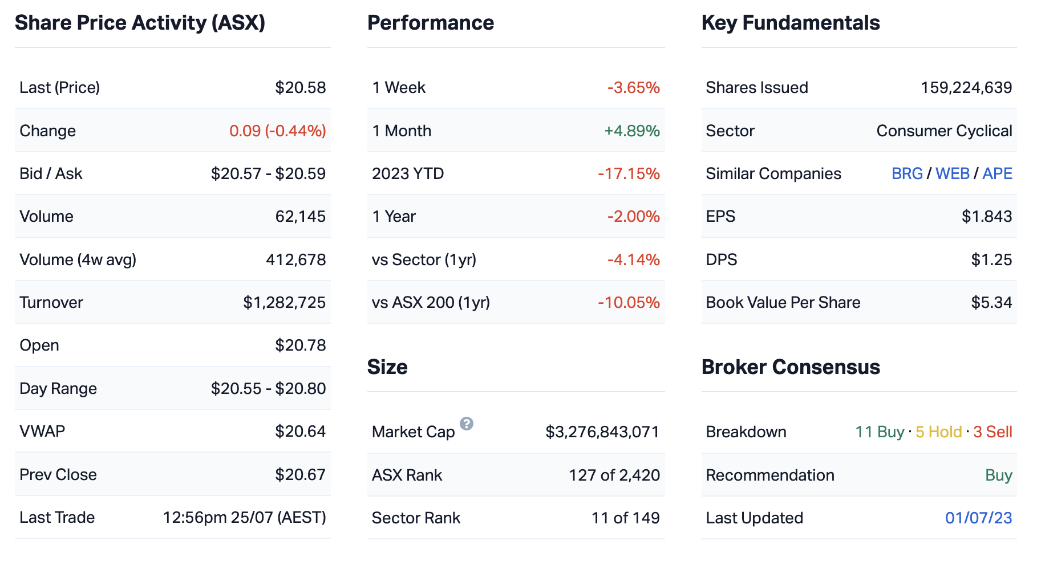Click the 01/07/23 Last Updated date link
The width and height of the screenshot is (1037, 561).
(x=978, y=518)
